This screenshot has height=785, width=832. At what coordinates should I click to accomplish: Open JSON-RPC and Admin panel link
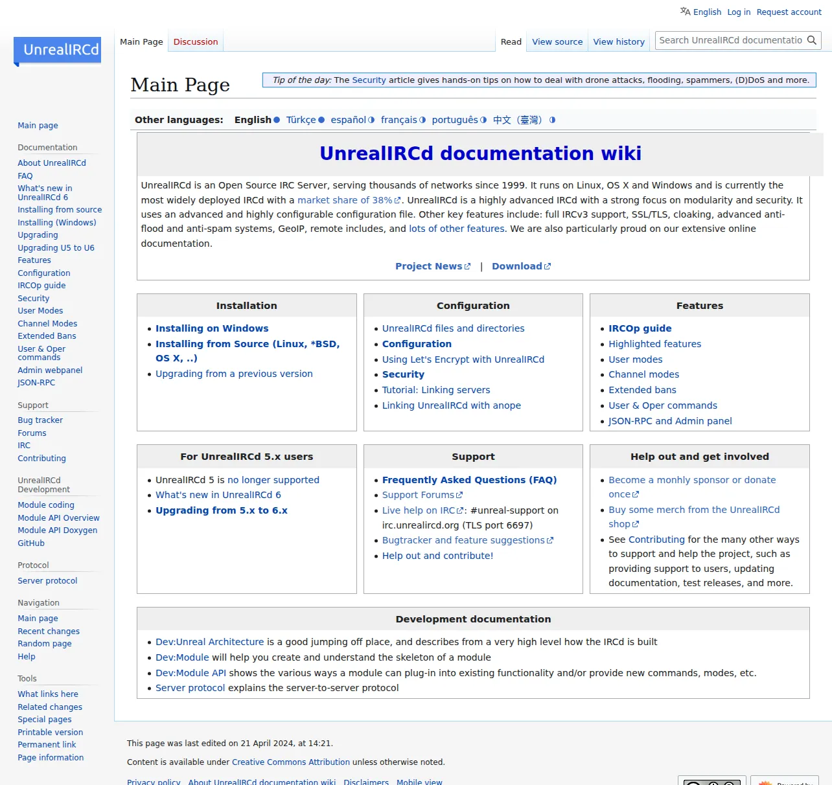coord(670,421)
